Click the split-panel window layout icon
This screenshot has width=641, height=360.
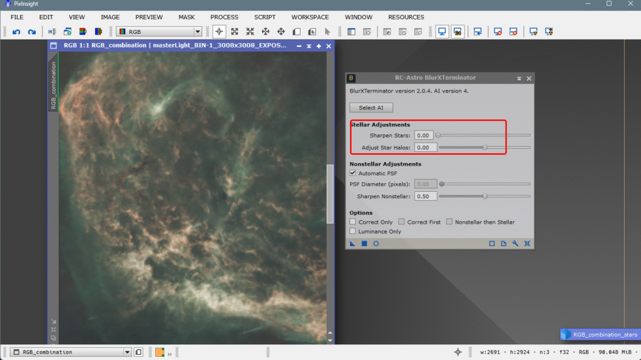point(351,32)
